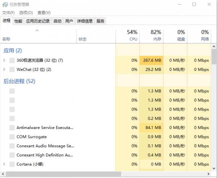218x178 pixels.
Task: Maximize the Task Manager window
Action: pyautogui.click(x=194, y=4)
